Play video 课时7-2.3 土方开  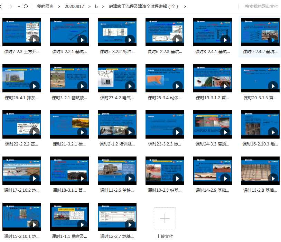click(35, 40)
